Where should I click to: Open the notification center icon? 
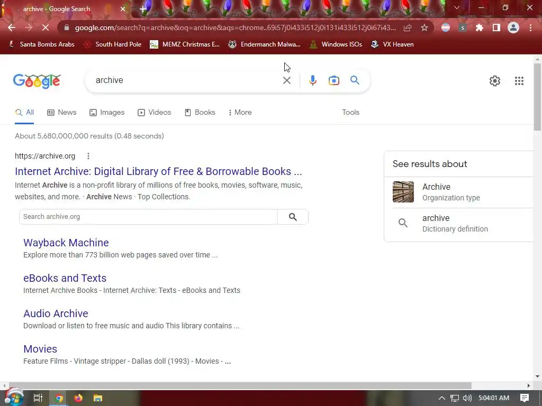[x=525, y=398]
